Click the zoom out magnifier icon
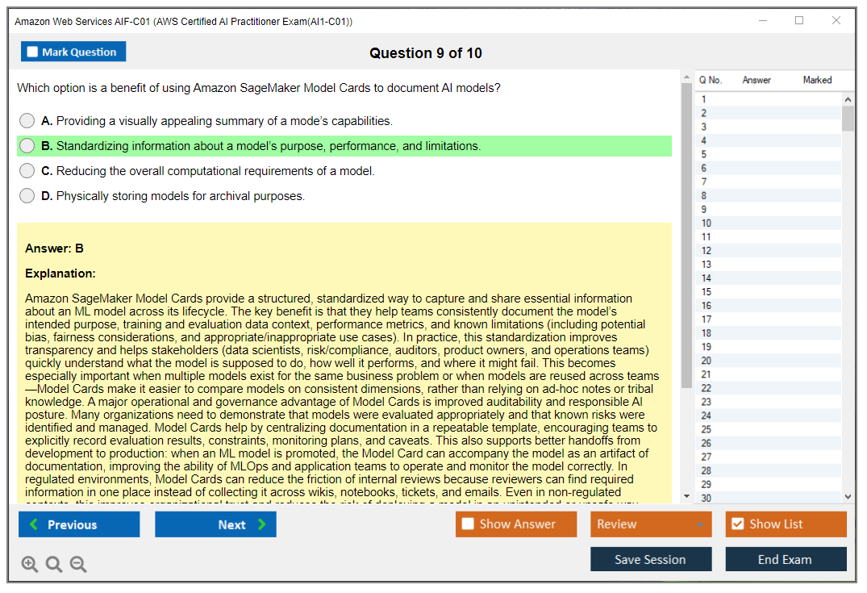Image resolution: width=867 pixels, height=593 pixels. [78, 564]
